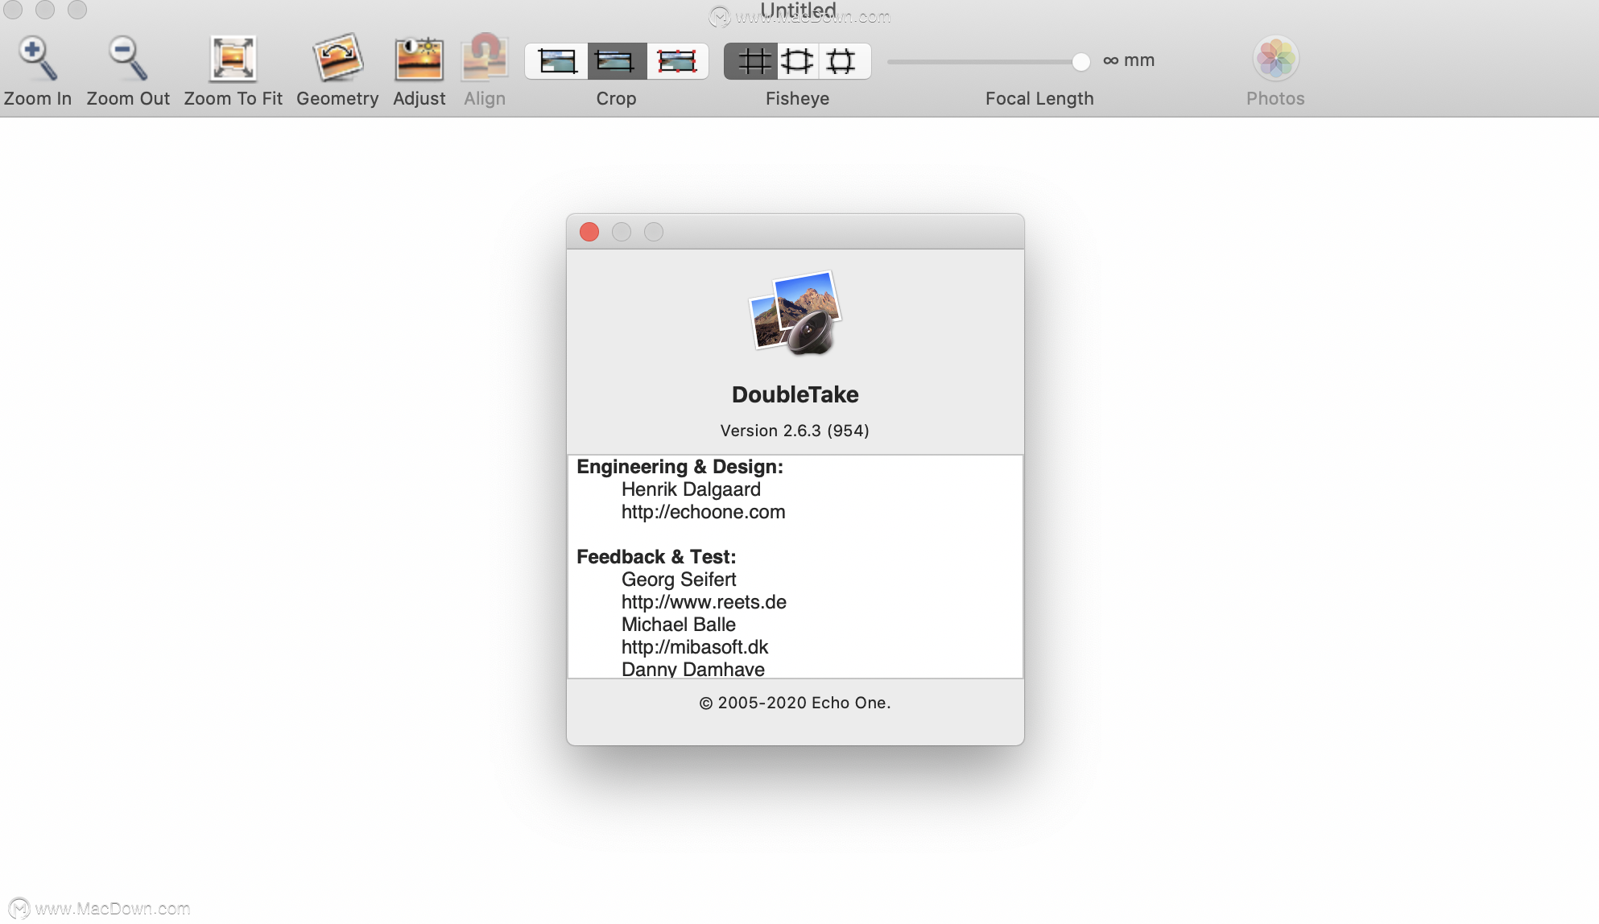Click the http://echoone.com link

[703, 512]
